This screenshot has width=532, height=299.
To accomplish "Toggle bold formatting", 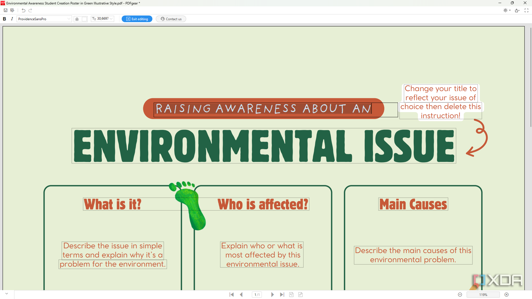I will pos(4,19).
